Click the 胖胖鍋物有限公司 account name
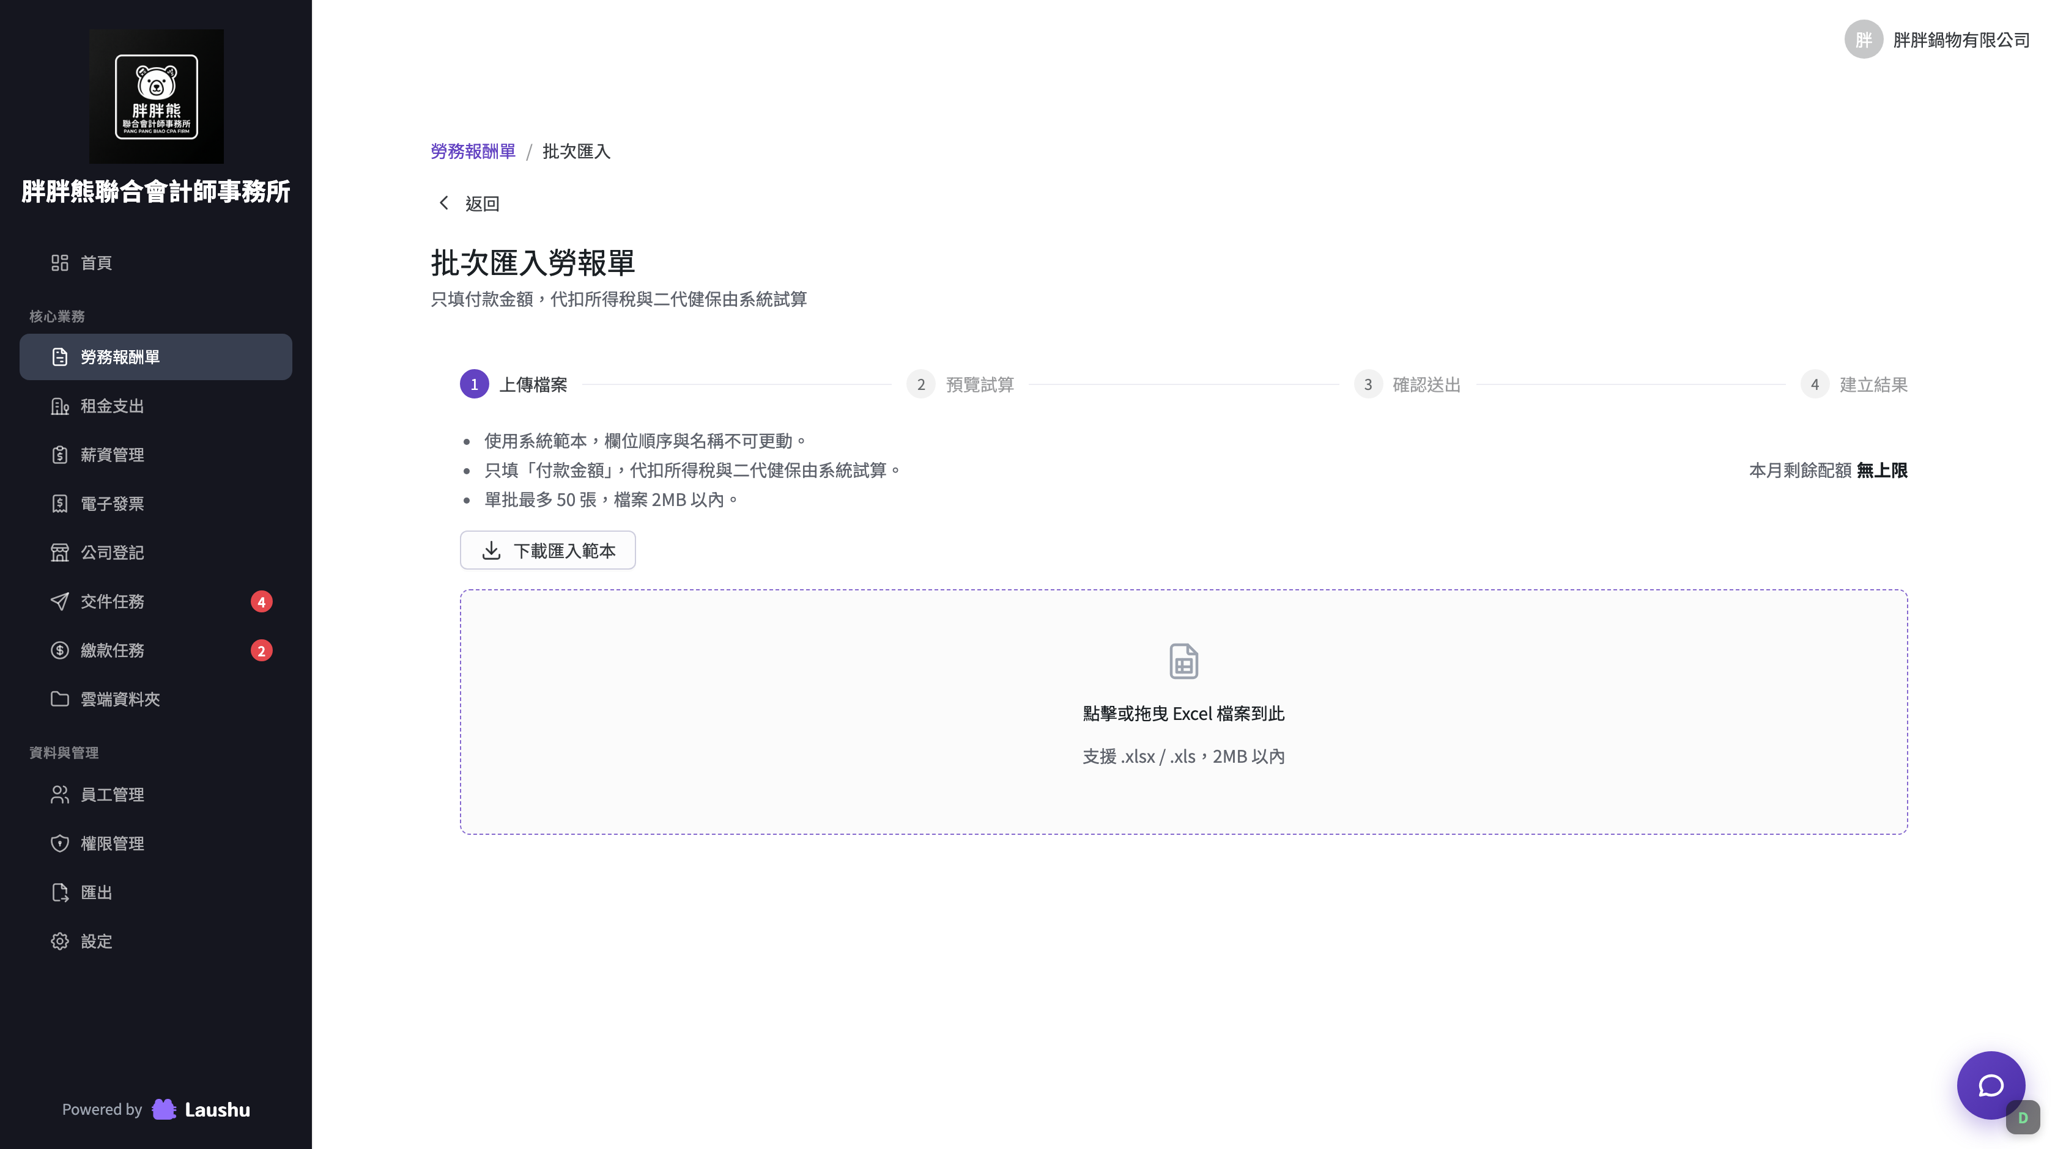This screenshot has height=1149, width=2055. [x=1961, y=40]
